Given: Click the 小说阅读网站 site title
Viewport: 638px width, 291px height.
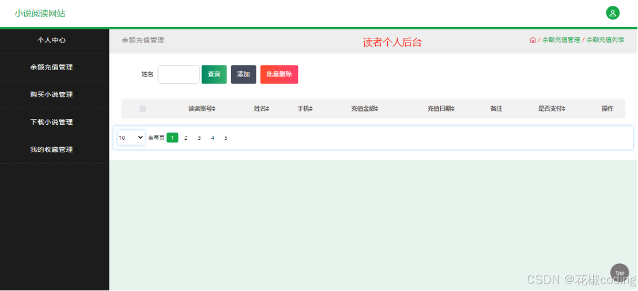Looking at the screenshot, I should pos(40,13).
